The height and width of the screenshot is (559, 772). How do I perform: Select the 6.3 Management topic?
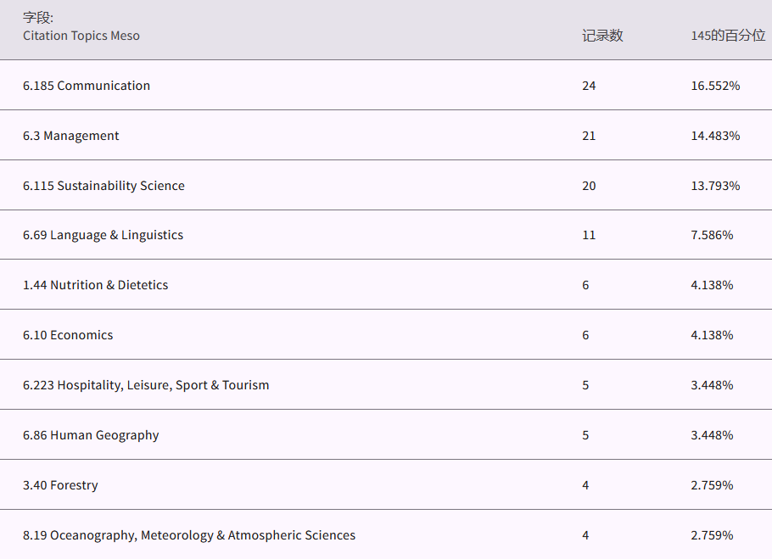(71, 136)
